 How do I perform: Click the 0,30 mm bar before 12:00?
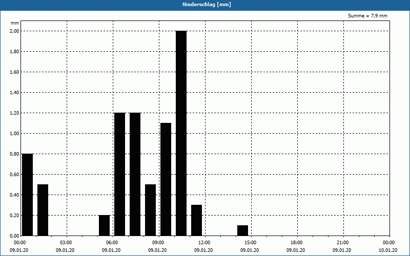pyautogui.click(x=197, y=220)
